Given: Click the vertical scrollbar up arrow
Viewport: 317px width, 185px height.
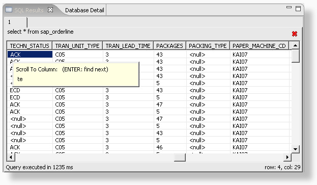Looking at the screenshot, I should [295, 46].
